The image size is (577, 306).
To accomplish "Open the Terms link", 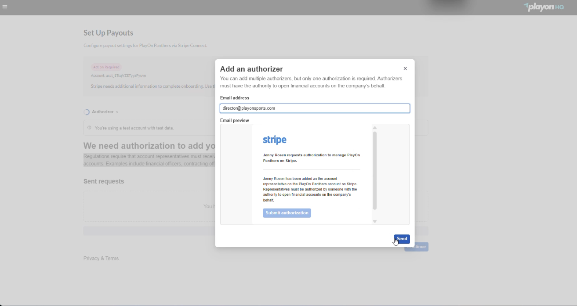I will pyautogui.click(x=112, y=258).
